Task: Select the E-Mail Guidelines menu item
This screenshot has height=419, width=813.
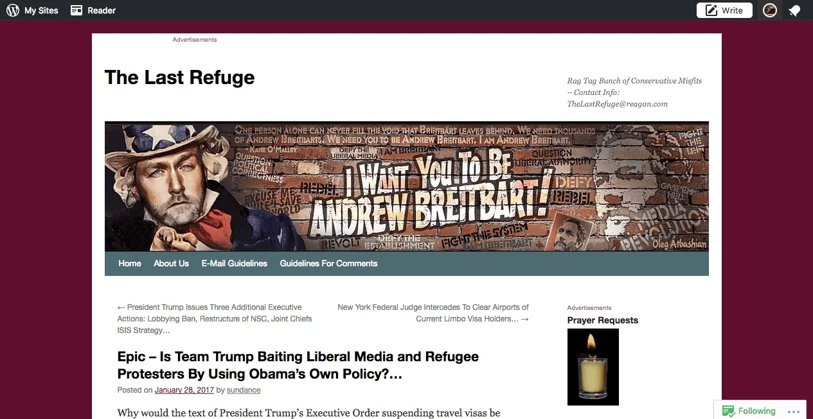Action: pyautogui.click(x=234, y=263)
